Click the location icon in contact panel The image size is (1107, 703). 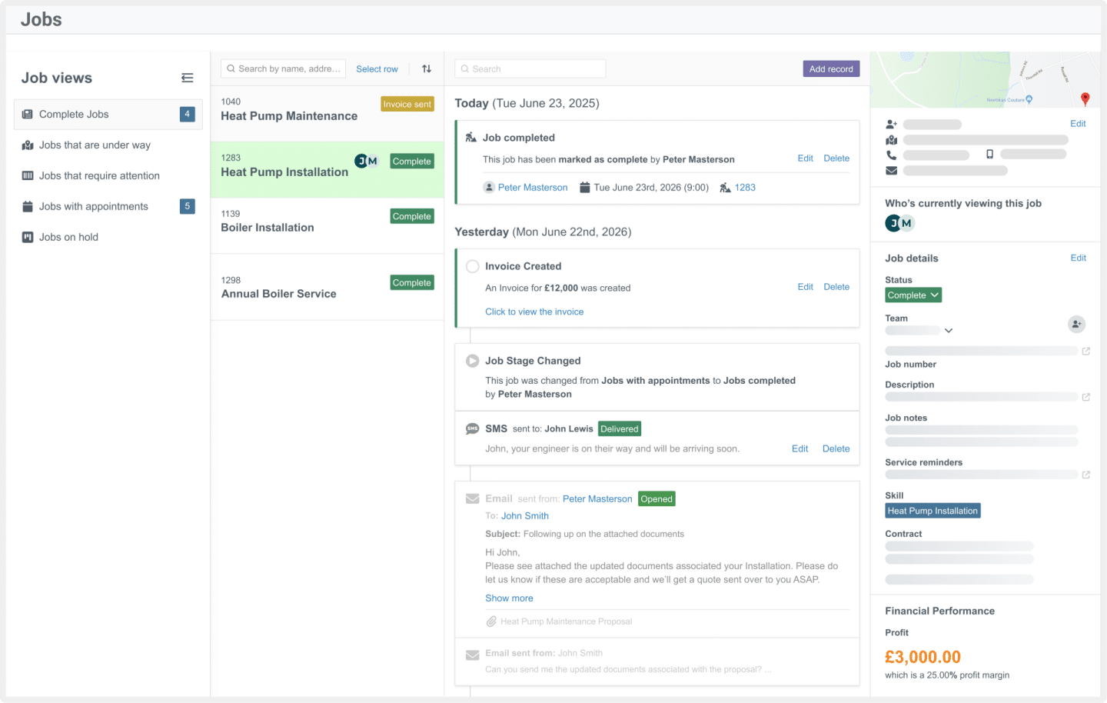(892, 140)
